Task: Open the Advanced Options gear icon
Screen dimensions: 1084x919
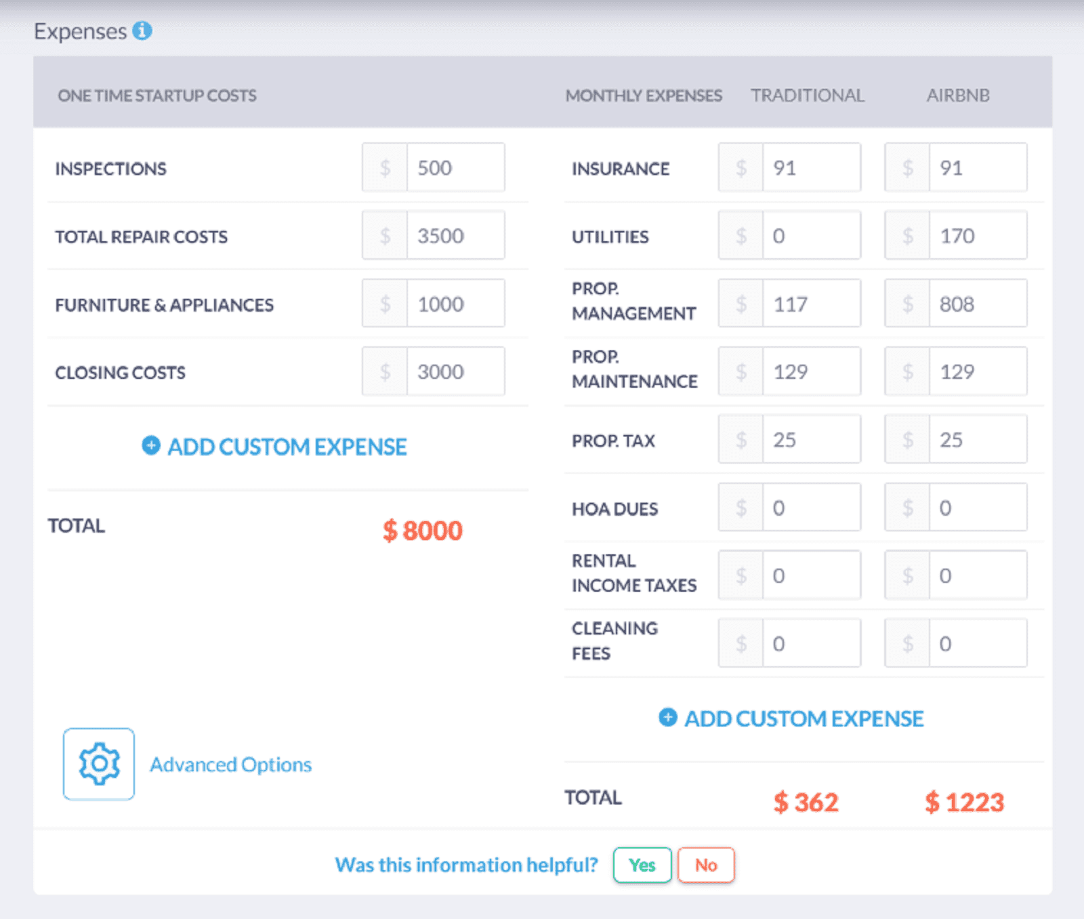Action: (99, 764)
